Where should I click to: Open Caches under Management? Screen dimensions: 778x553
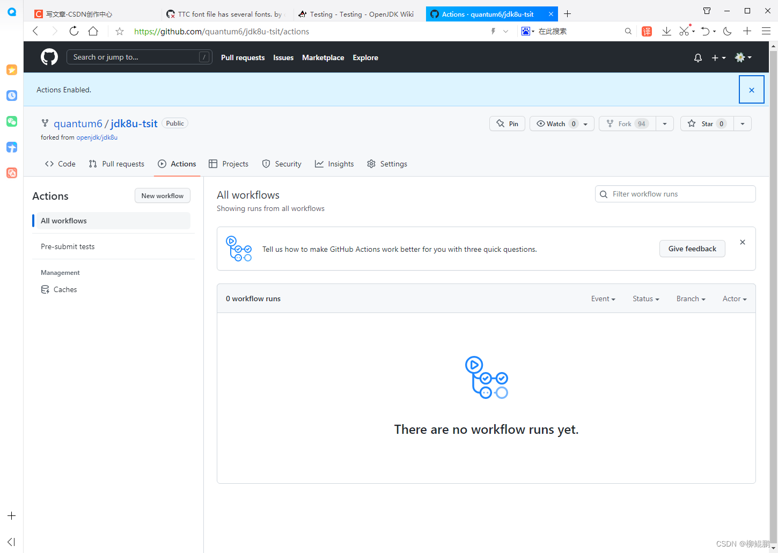pos(59,289)
